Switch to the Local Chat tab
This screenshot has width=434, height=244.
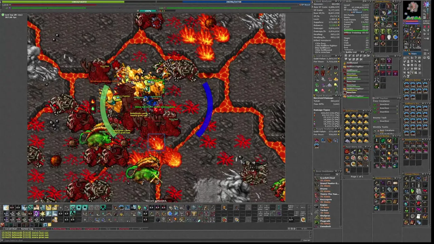(x=11, y=229)
